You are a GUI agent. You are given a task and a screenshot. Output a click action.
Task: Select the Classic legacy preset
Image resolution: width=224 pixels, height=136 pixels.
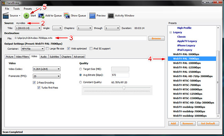181,37
